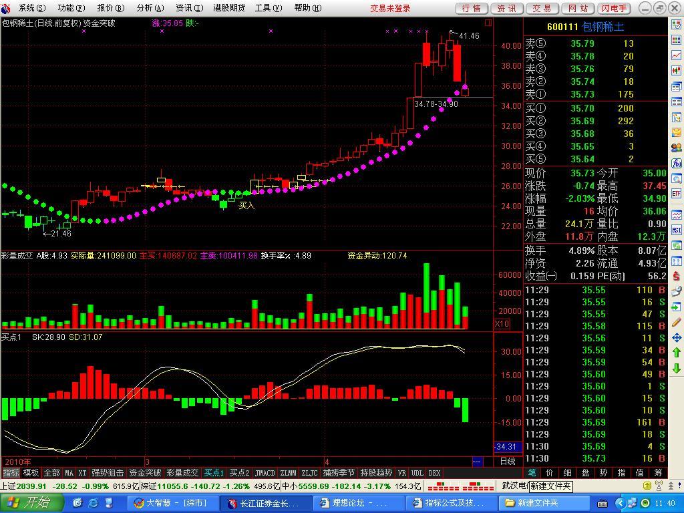684x513 pixels.
Task: Toggle the 指标 indicator mode tab
Action: click(11, 473)
